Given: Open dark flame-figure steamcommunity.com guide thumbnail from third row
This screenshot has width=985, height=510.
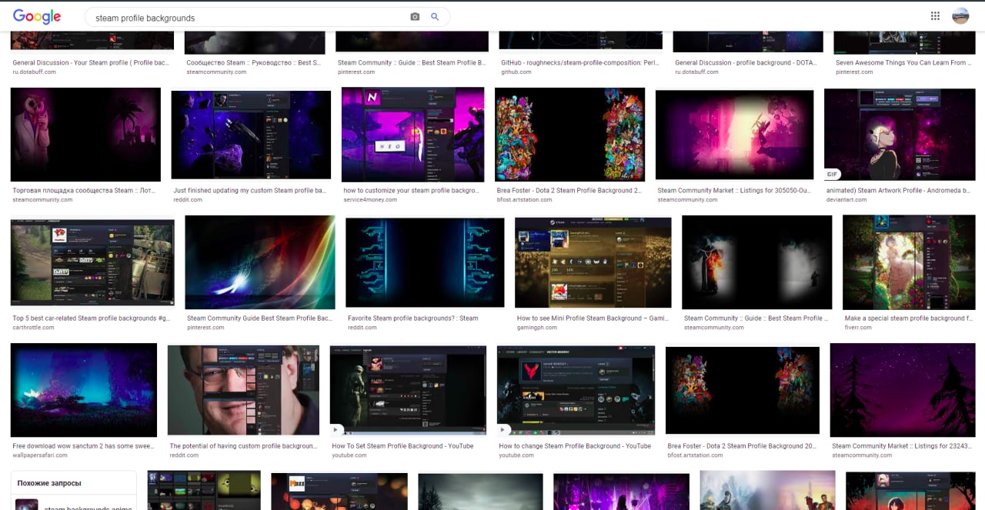Looking at the screenshot, I should point(756,262).
